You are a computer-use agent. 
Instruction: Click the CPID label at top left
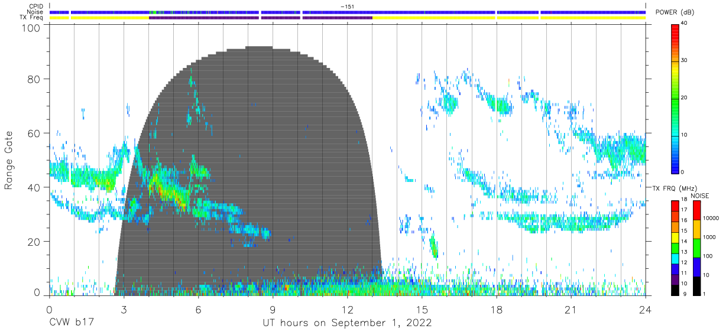pos(35,6)
